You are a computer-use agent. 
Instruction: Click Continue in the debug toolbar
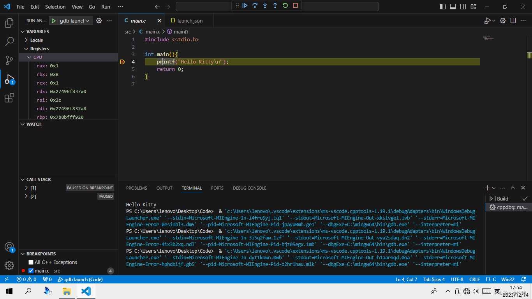[x=245, y=5]
